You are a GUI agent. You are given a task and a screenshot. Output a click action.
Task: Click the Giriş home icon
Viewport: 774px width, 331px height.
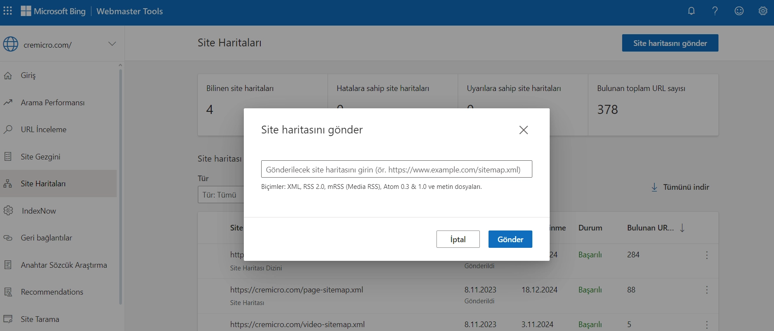(8, 75)
